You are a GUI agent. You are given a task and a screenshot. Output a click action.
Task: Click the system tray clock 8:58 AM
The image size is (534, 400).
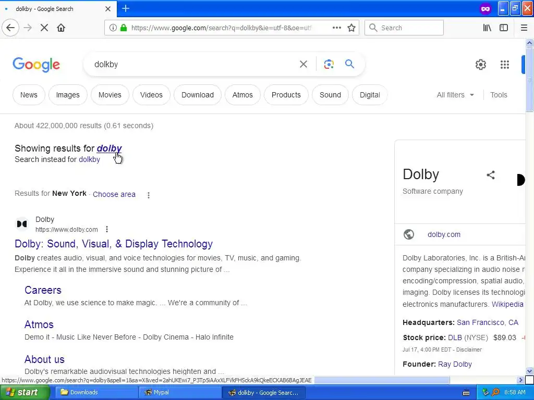(x=515, y=393)
